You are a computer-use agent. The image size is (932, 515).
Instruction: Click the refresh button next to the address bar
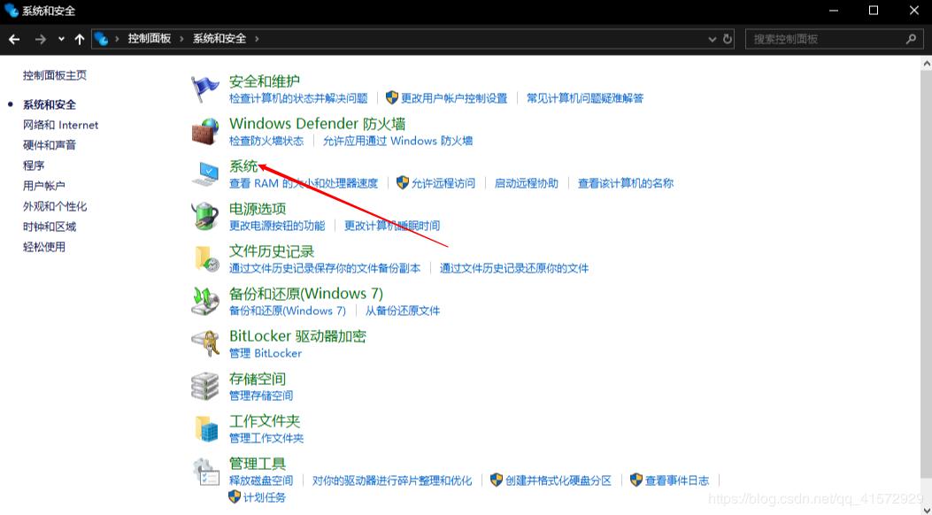(x=728, y=38)
